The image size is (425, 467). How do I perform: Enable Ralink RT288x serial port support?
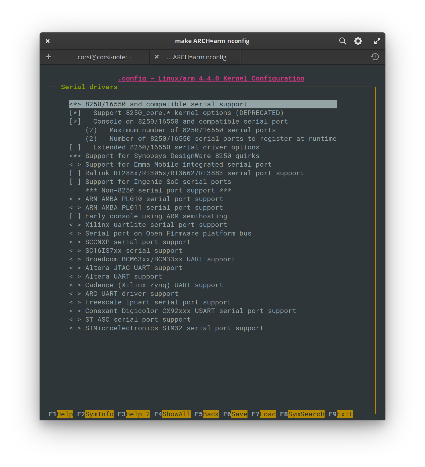point(75,173)
